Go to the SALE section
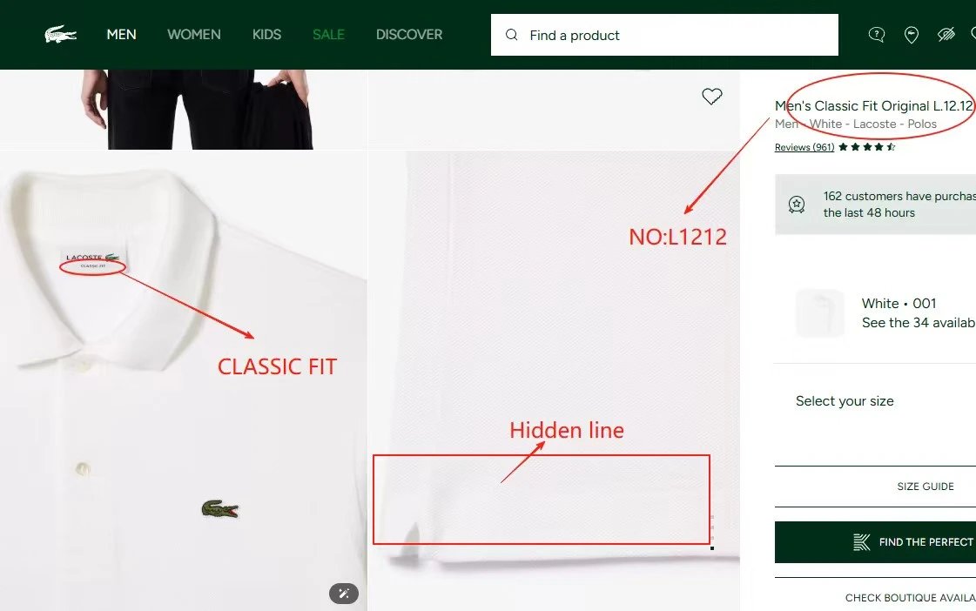Viewport: 976px width, 611px height. (328, 35)
